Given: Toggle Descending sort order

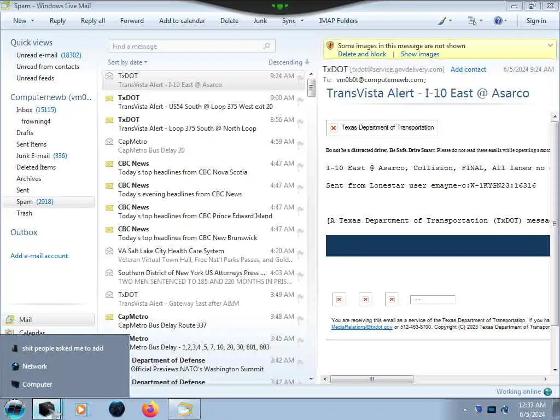Looking at the screenshot, I should 289,62.
